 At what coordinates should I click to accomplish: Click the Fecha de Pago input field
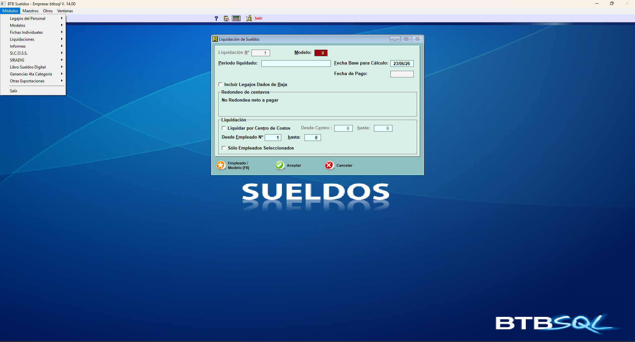(402, 74)
